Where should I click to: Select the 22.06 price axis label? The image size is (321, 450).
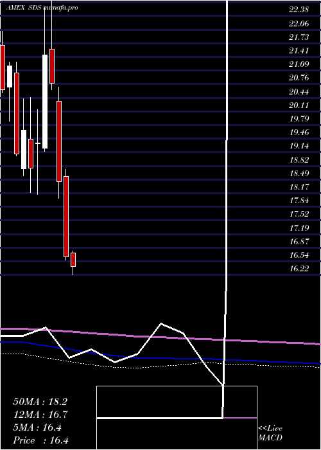[x=299, y=24]
